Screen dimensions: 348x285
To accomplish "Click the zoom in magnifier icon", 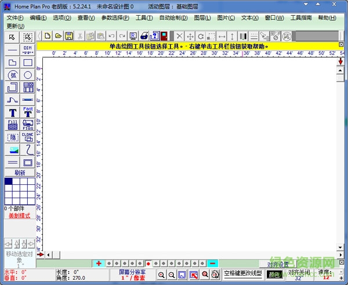I will [x=162, y=275].
